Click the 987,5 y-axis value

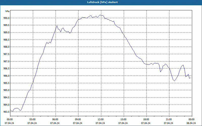pos(7,54)
